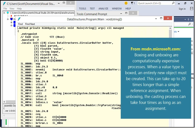The height and width of the screenshot is (128, 195).
Task: Open the right panel window position dropdown arrow
Action: point(185,20)
